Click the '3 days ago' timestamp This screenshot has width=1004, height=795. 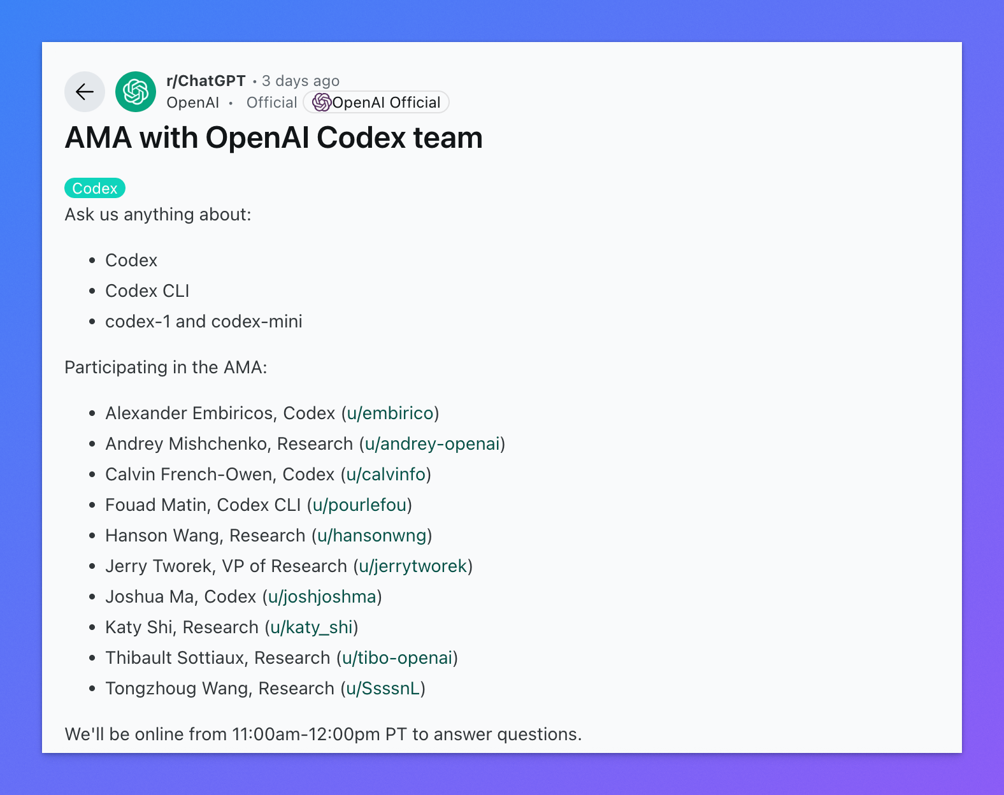point(301,81)
